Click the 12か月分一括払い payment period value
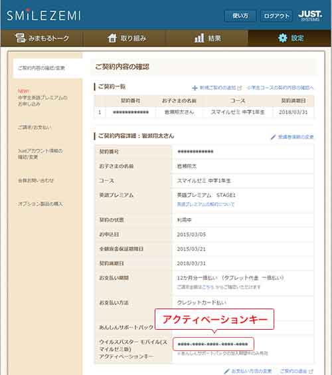 click(x=197, y=278)
